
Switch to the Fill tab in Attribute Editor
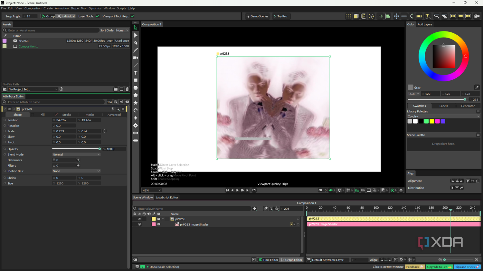(x=43, y=115)
